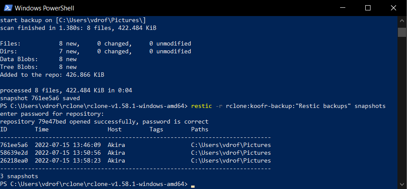Image resolution: width=407 pixels, height=189 pixels.
Task: Click the scrollbar down arrow
Action: tap(402, 184)
